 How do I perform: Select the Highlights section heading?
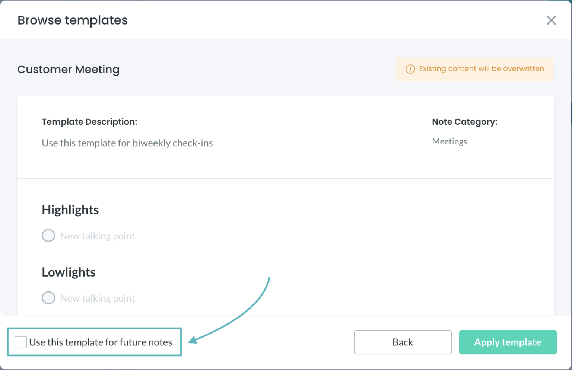click(x=70, y=210)
